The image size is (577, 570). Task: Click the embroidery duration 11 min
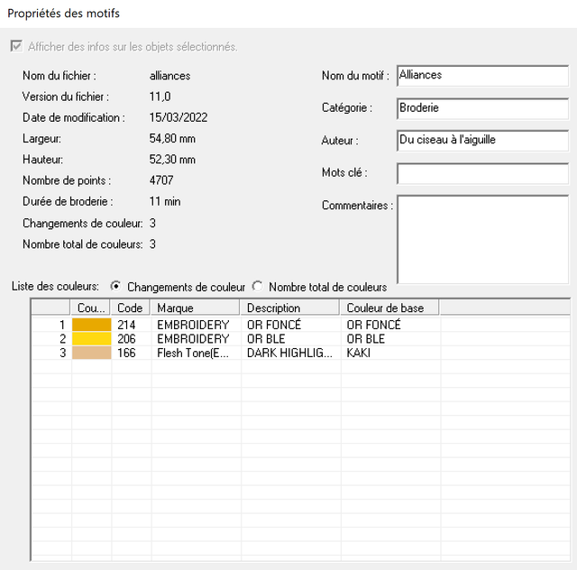point(165,201)
